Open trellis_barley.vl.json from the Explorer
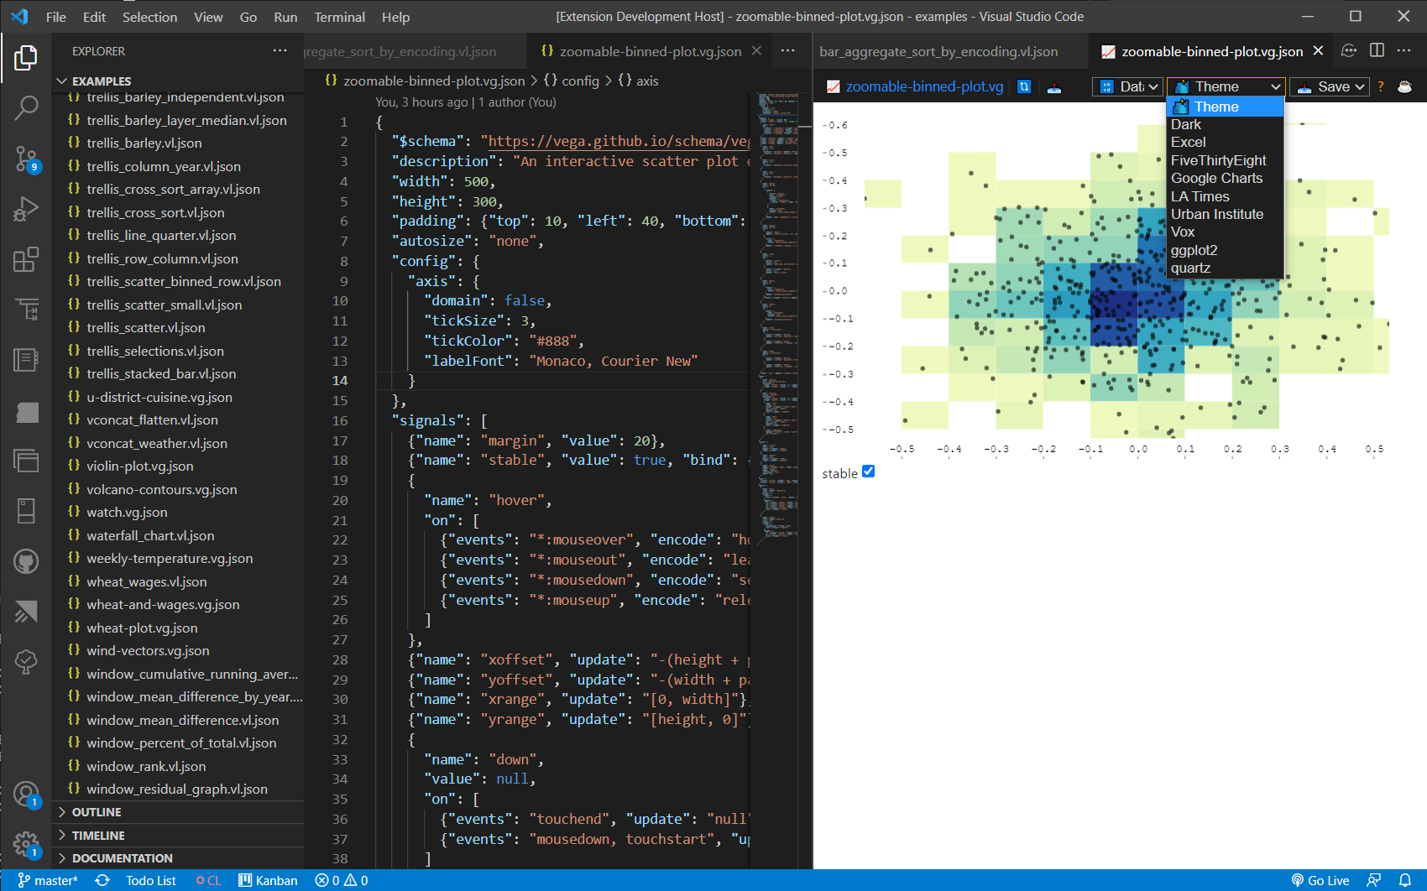 [144, 143]
